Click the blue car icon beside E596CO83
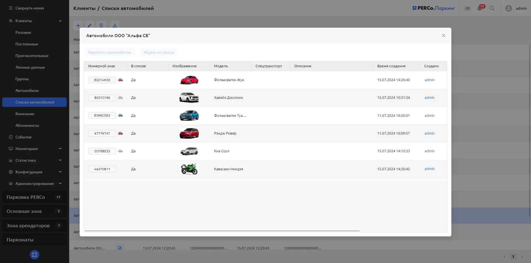Screen dimensions: 531x263 pyautogui.click(x=121, y=115)
